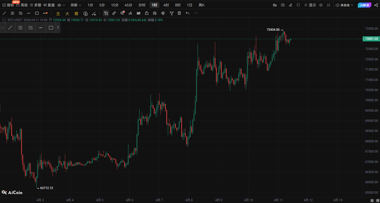This screenshot has width=380, height=203.
Task: Share the chart using the share icon
Action: (x=376, y=5)
